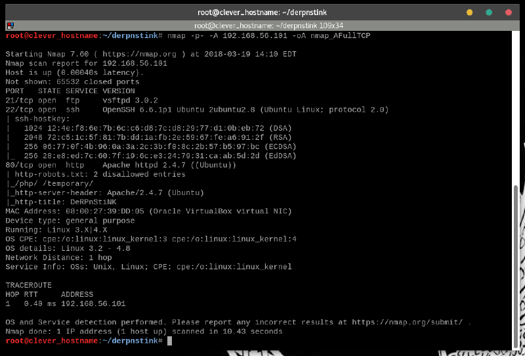525x356 pixels.
Task: Click the window title bar text
Action: tap(262, 12)
